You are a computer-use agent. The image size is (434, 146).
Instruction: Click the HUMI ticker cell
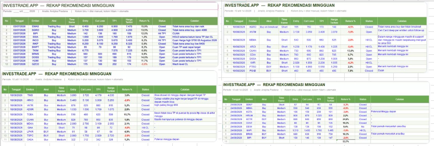coord(35,61)
